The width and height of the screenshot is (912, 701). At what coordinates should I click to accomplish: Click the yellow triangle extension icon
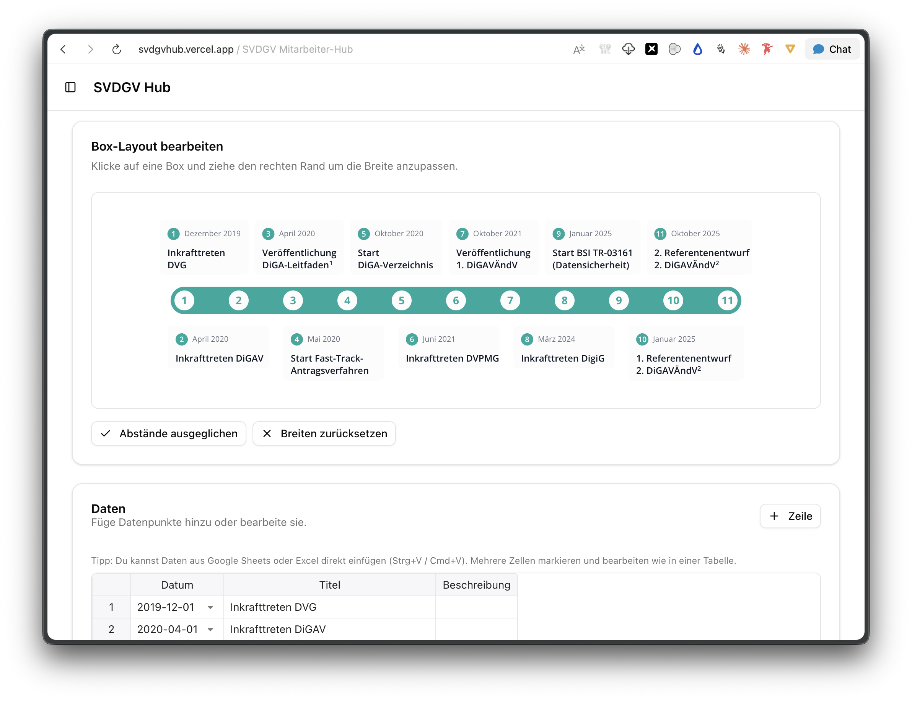click(790, 49)
